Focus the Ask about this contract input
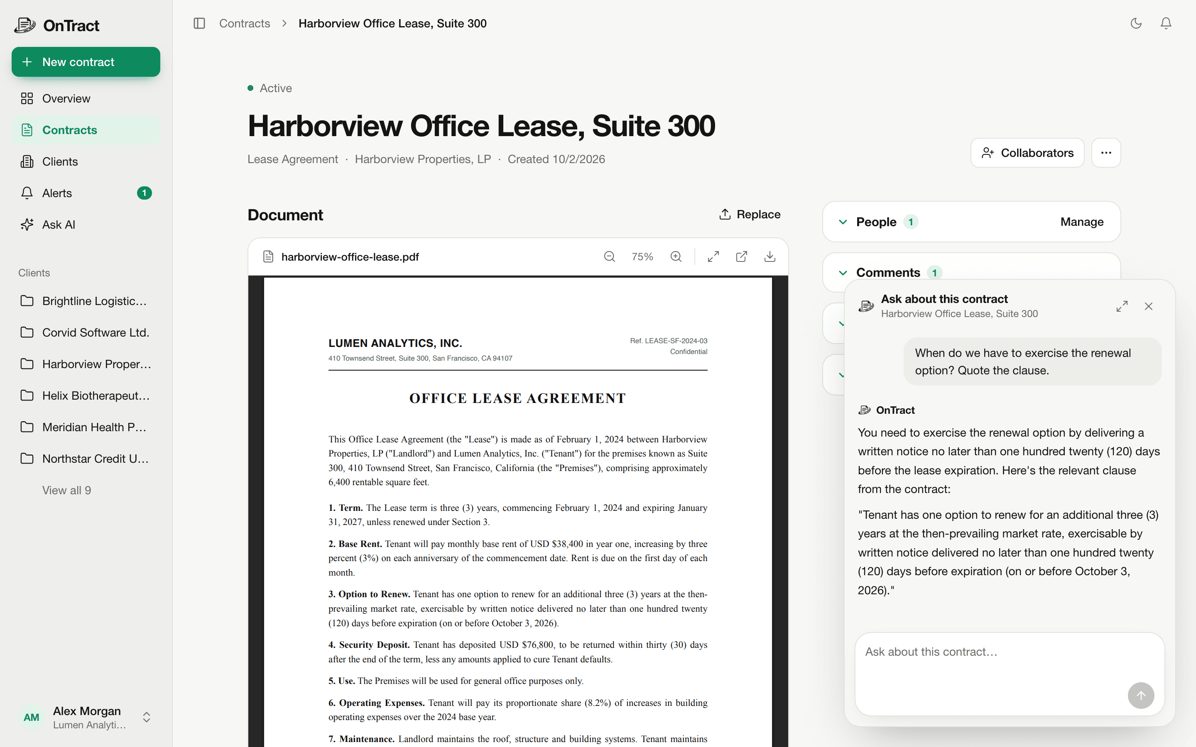Screen dimensions: 1196x747 click(x=1010, y=674)
